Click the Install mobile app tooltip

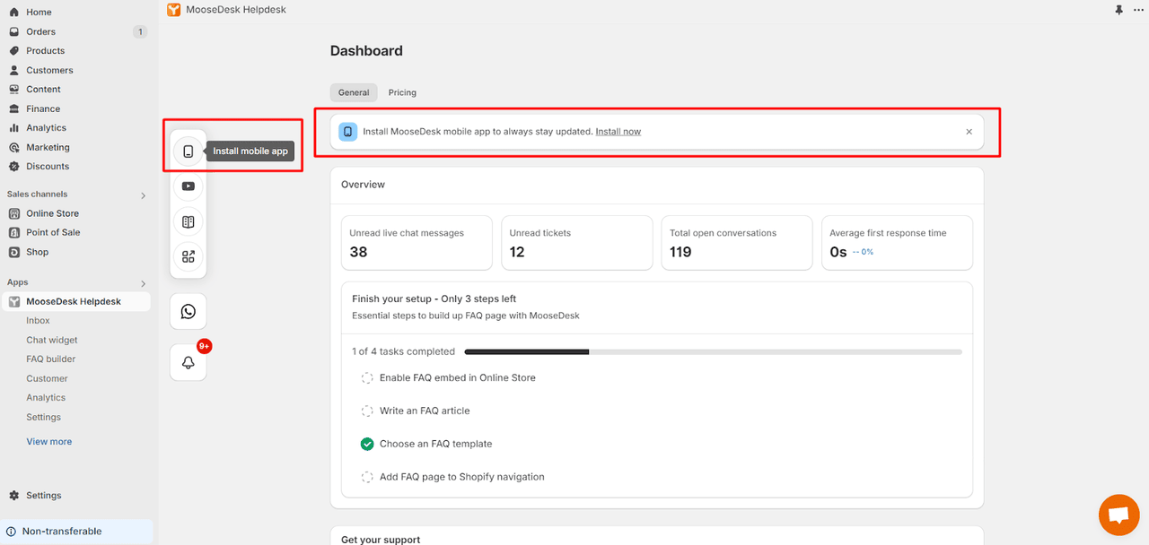pyautogui.click(x=250, y=151)
